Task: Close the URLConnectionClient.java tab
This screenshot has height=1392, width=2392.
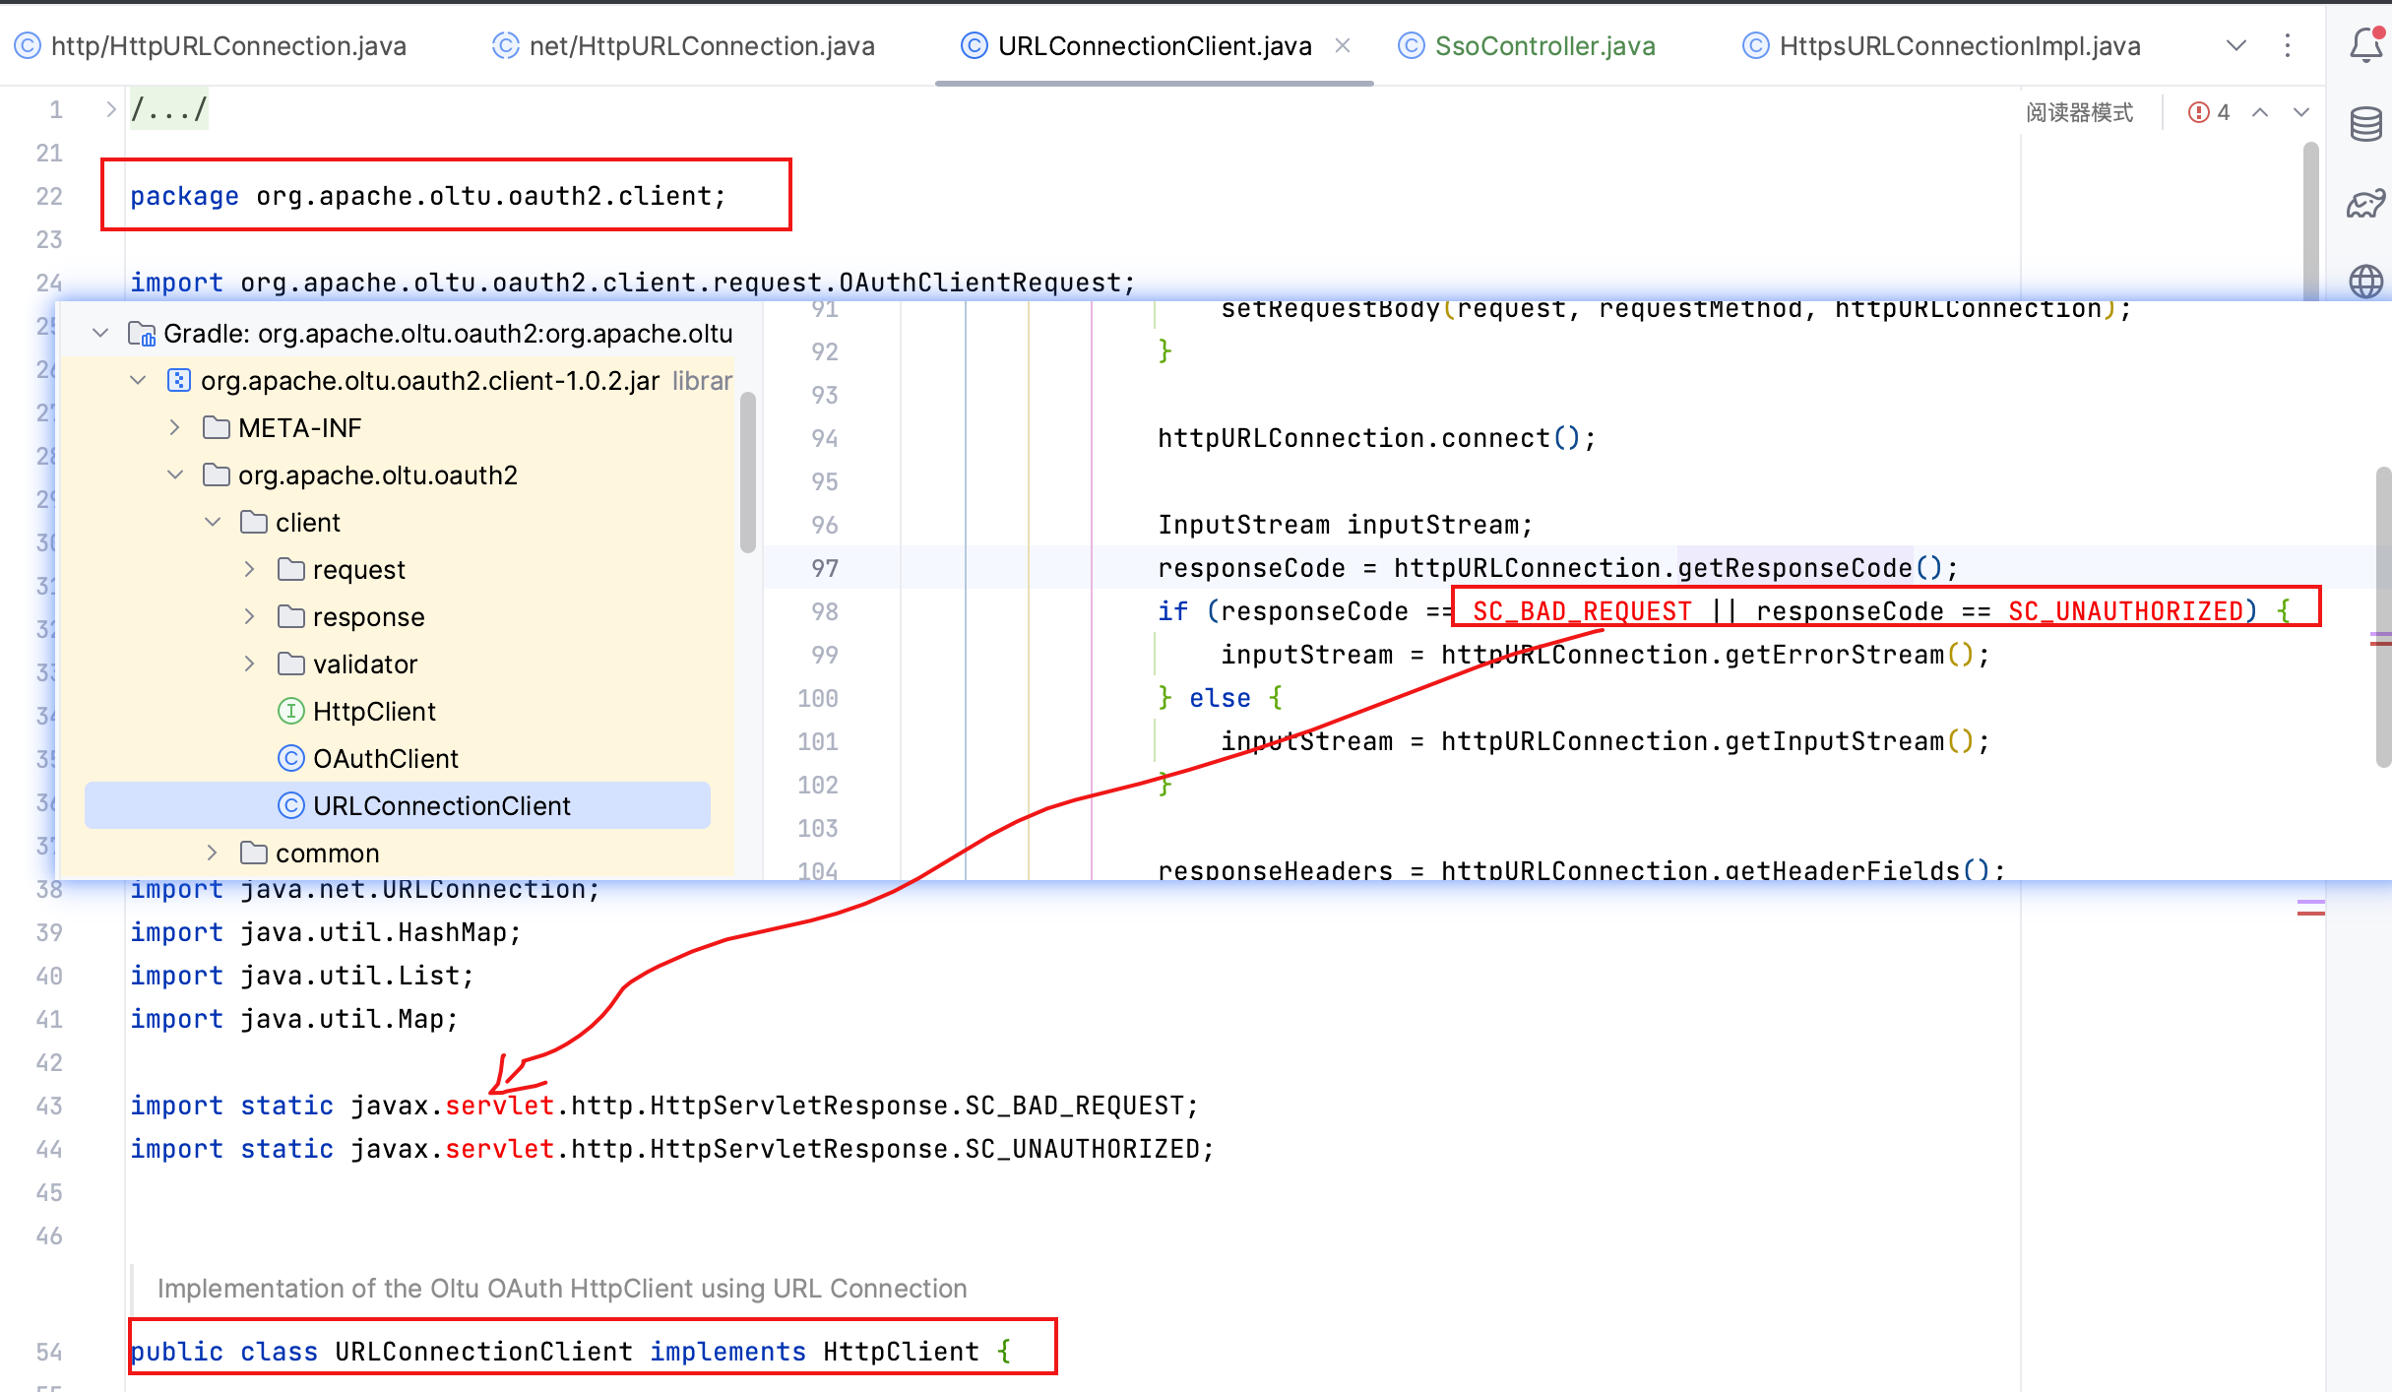Action: tap(1343, 45)
